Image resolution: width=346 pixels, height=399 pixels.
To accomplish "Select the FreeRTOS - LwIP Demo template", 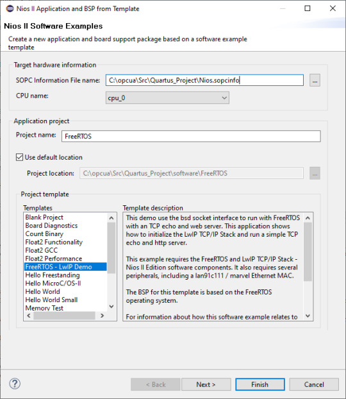I will tap(65, 267).
